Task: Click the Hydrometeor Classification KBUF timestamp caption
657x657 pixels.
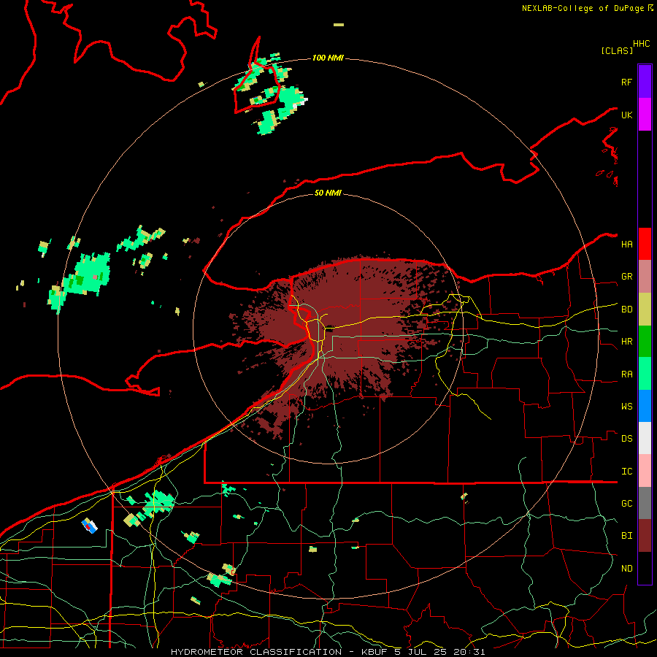Action: pos(328,652)
